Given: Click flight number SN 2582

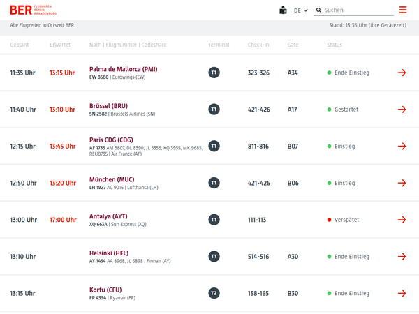Looking at the screenshot, I should 98,114.
